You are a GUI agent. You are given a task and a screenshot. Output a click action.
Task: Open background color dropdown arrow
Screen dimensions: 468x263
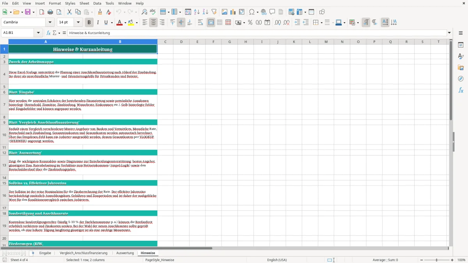[x=136, y=23]
